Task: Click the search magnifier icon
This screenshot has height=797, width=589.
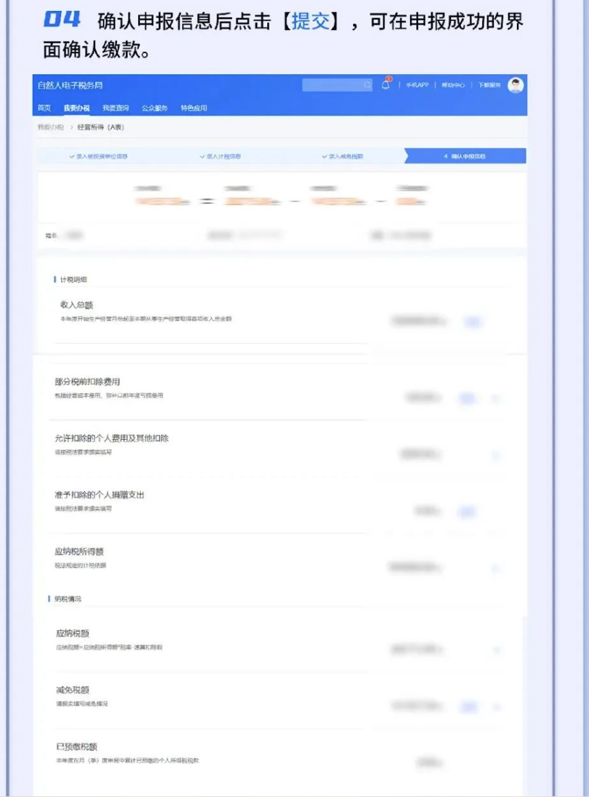Action: 367,84
